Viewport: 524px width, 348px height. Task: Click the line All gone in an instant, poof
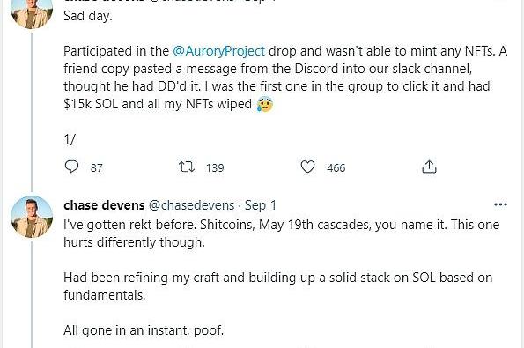point(144,330)
